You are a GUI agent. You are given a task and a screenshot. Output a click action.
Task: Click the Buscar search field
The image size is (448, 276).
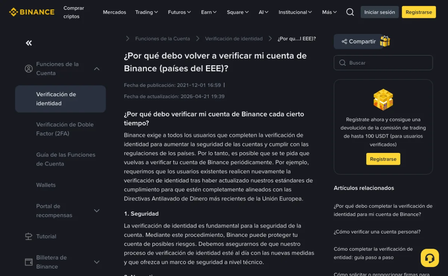coord(383,63)
